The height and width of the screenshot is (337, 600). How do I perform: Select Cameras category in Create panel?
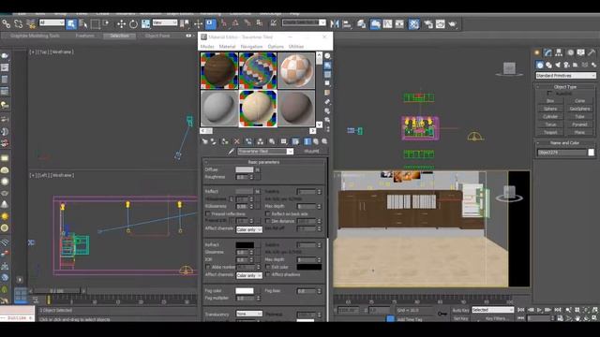pos(566,65)
